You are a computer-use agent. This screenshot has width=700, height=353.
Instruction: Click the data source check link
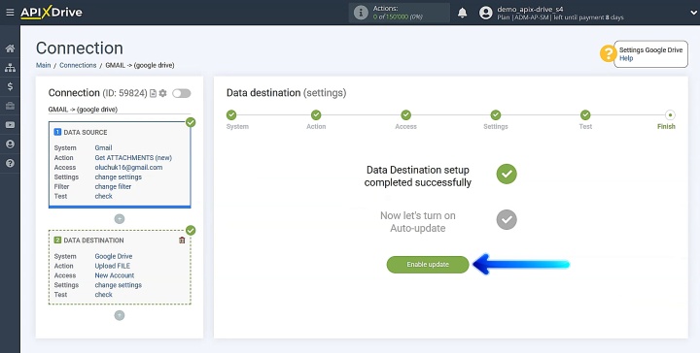click(104, 196)
